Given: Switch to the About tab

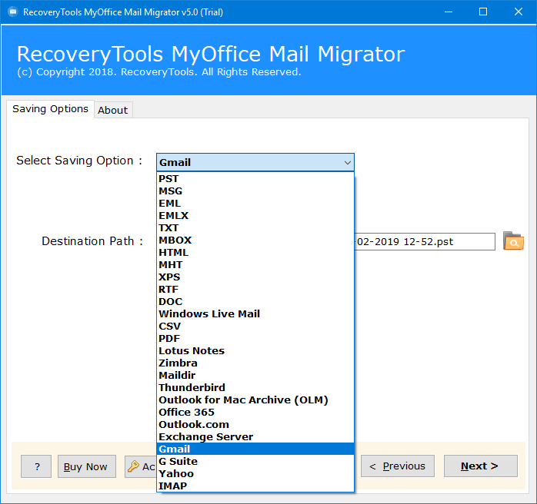Looking at the screenshot, I should [x=113, y=110].
